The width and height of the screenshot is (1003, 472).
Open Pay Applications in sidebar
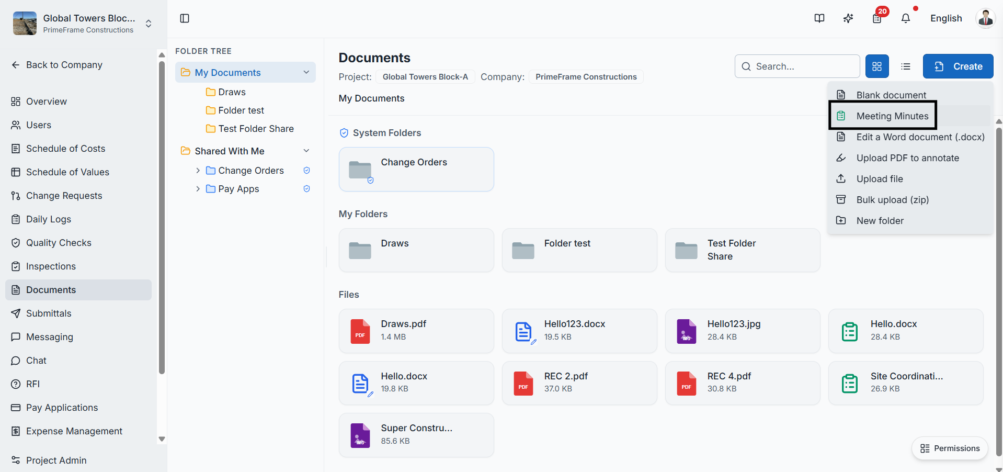point(78,408)
